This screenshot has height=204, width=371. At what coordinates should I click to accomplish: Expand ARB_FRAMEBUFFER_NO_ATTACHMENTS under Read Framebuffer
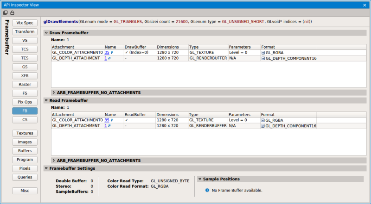54,161
